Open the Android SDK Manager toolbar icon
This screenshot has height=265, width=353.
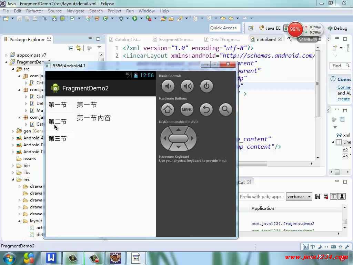[54, 18]
